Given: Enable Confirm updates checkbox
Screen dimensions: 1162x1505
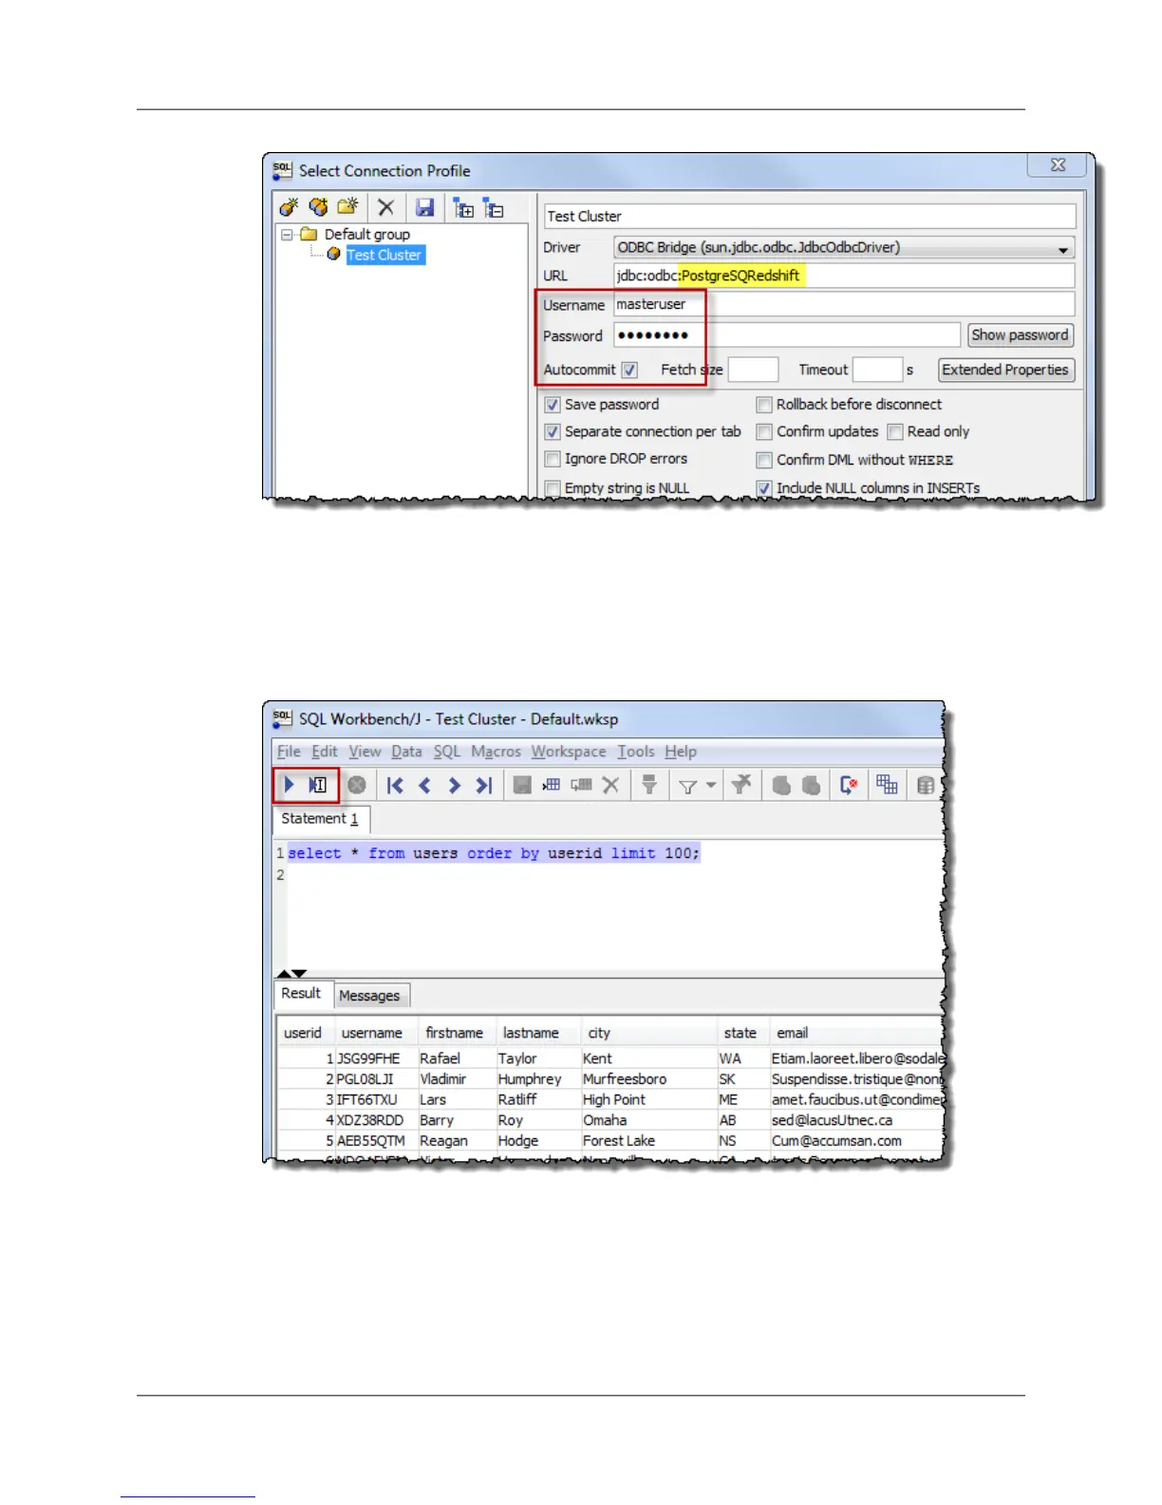Looking at the screenshot, I should [x=764, y=431].
